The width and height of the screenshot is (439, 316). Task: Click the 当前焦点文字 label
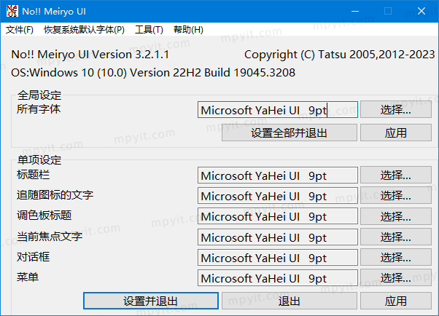(x=50, y=237)
